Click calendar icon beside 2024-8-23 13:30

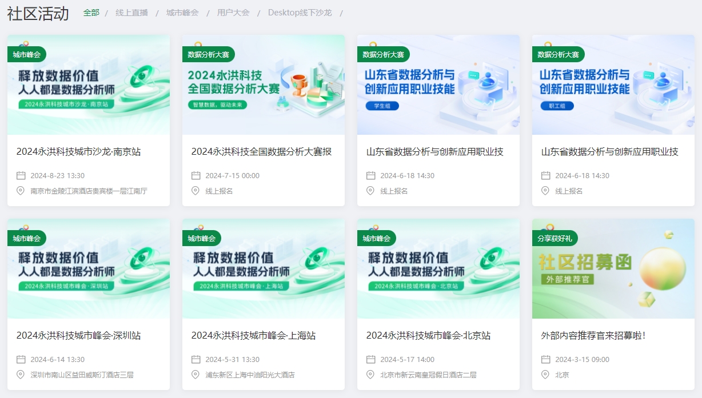coord(21,176)
